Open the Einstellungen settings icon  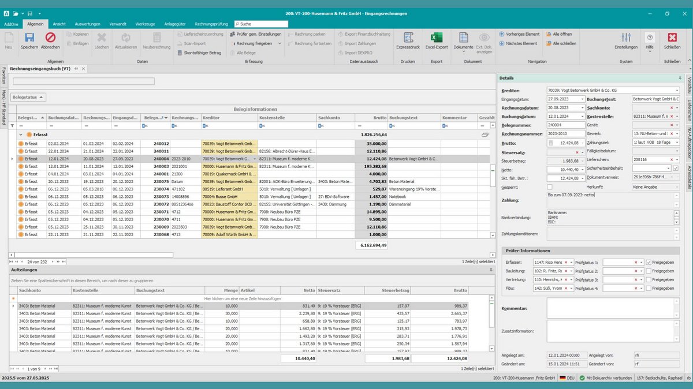pos(625,38)
